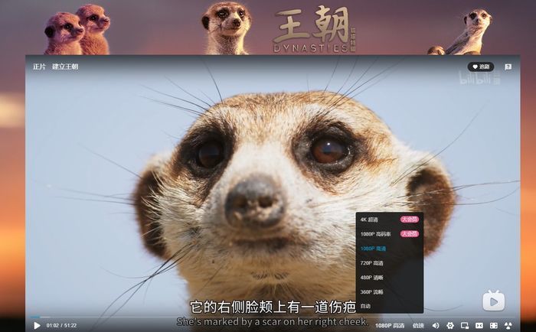Viewport: 536px width, 332px height.
Task: Click the large TV-shaped play button overlay
Action: pos(494,301)
